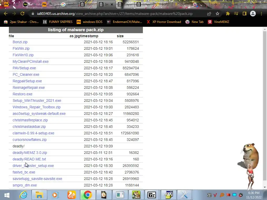
Task: View site info lock icon
Action: 33,14
